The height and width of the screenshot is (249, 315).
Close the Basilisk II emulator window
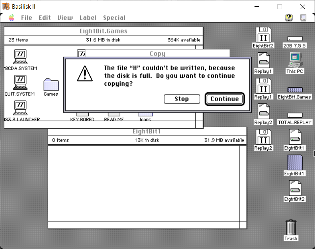[303, 7]
